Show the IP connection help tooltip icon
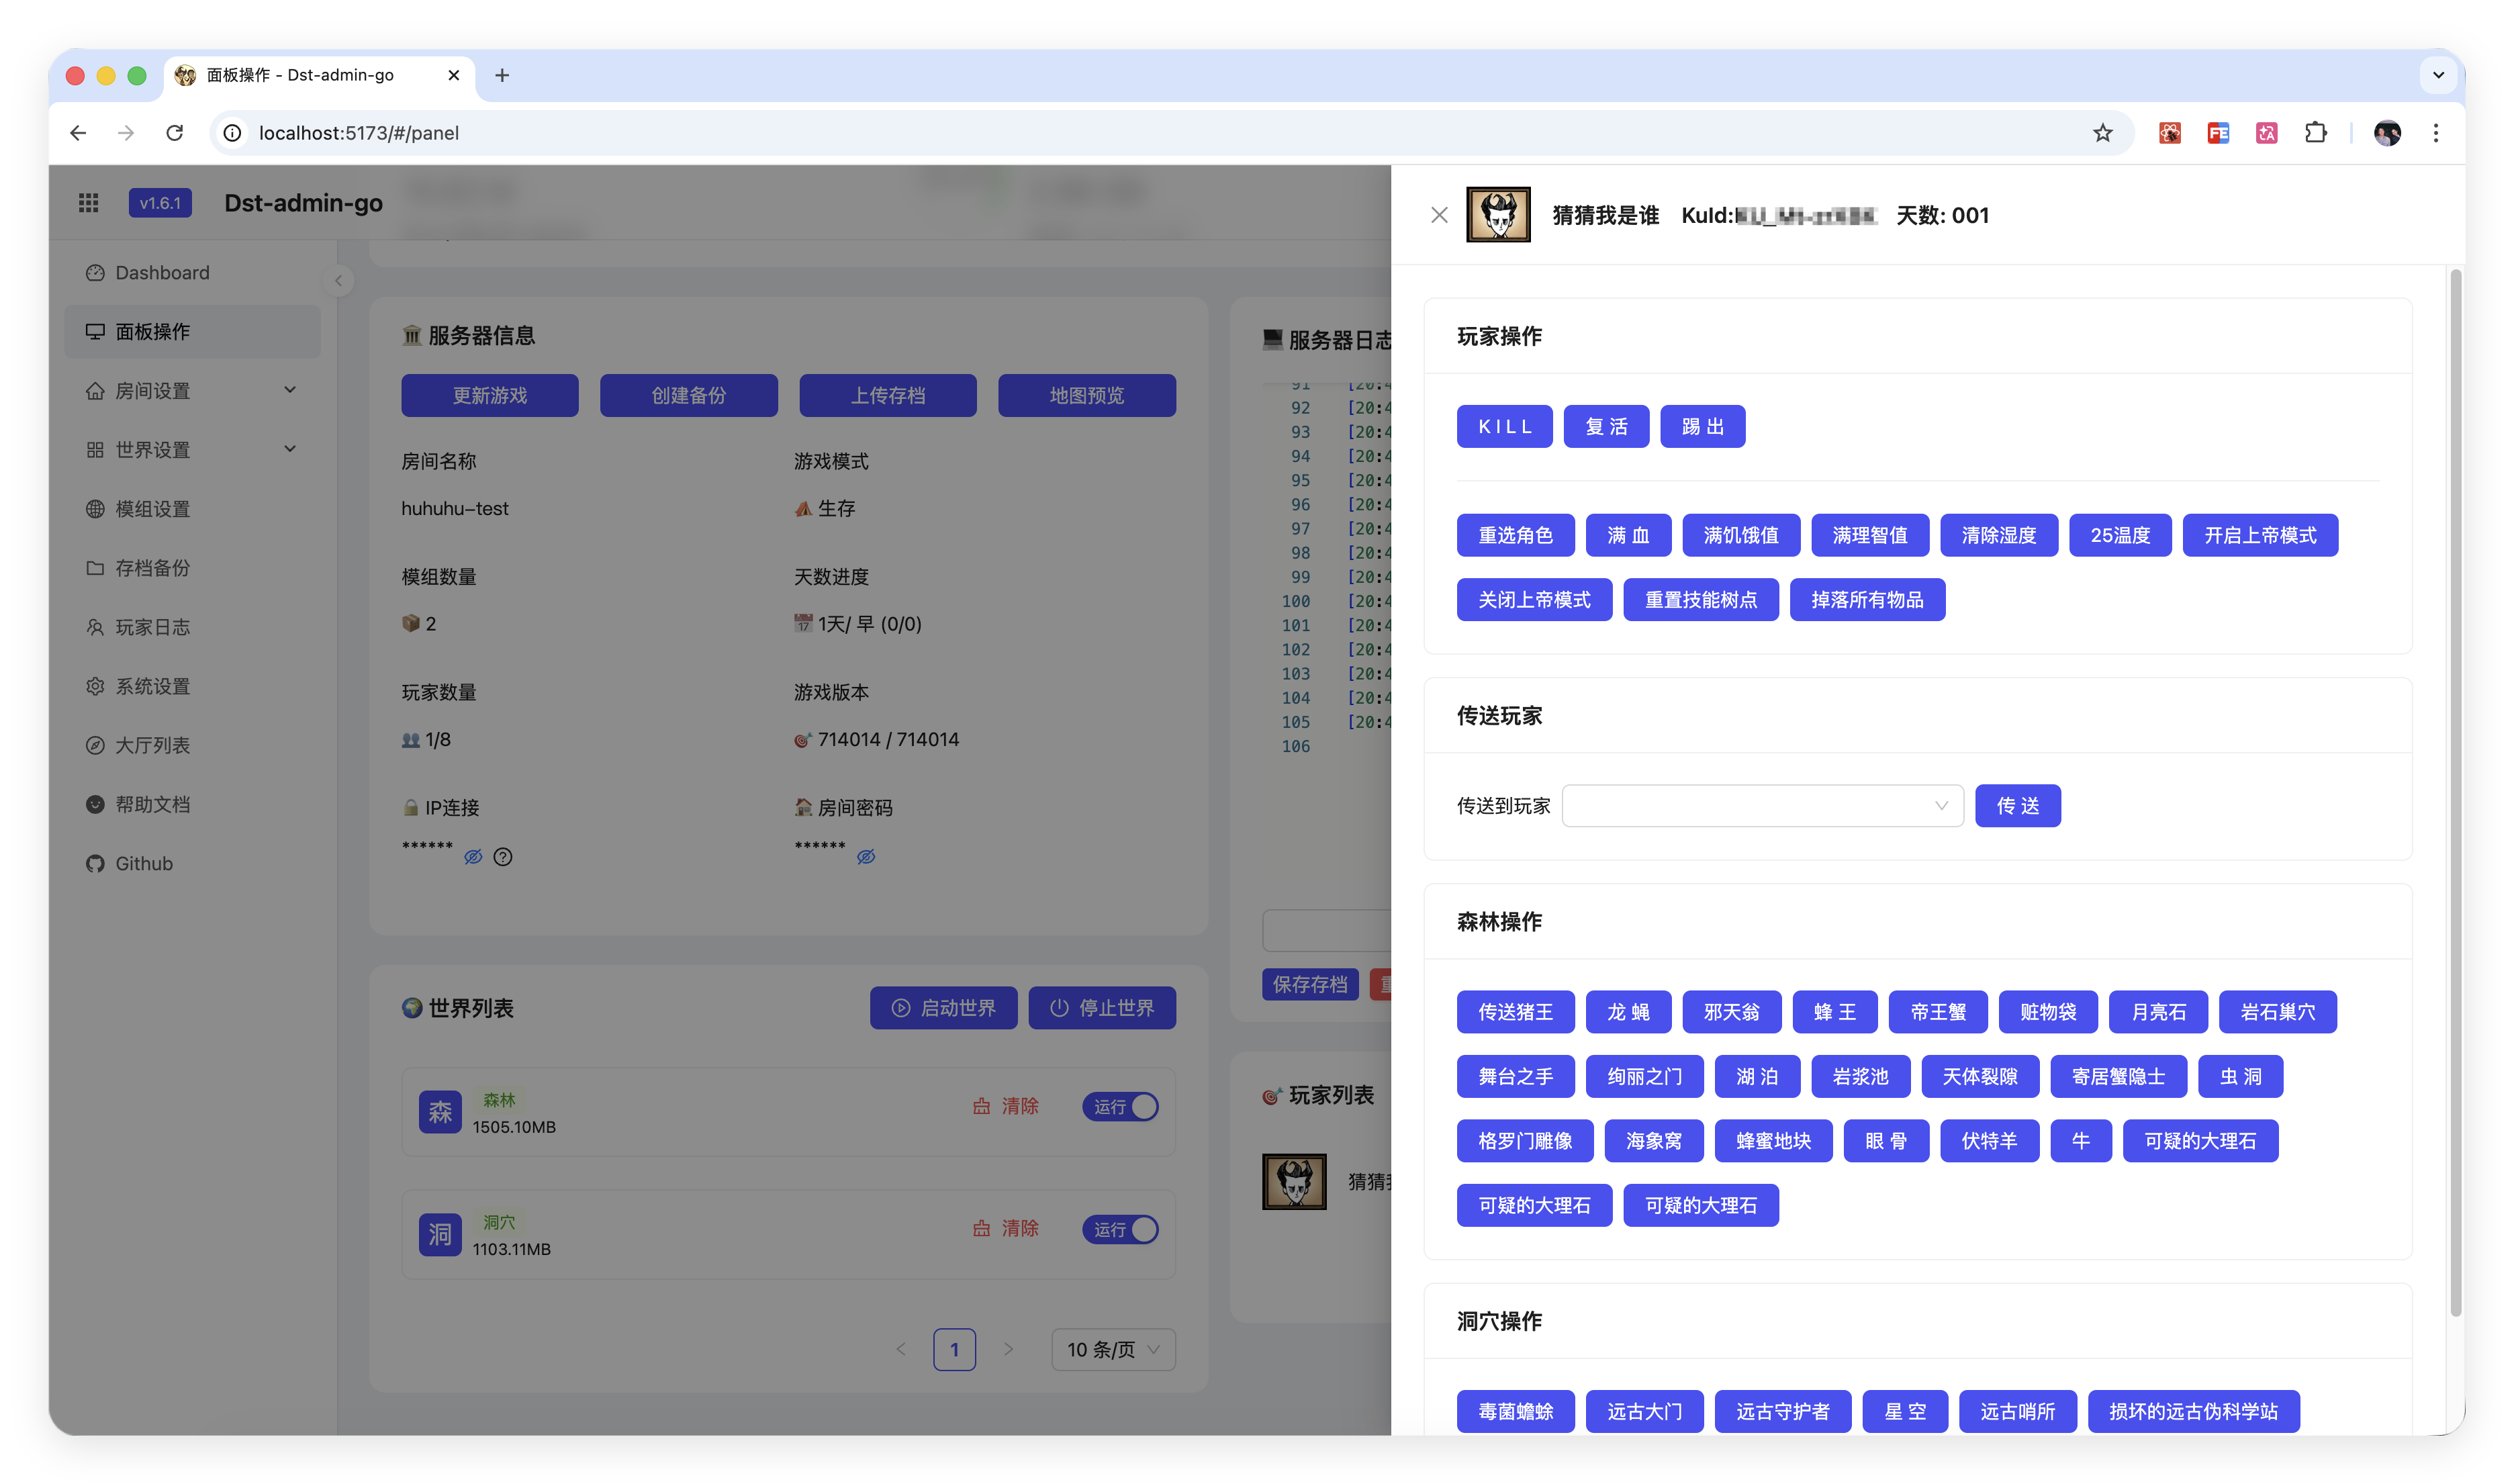Screen dimensions: 2514x1484 503,857
